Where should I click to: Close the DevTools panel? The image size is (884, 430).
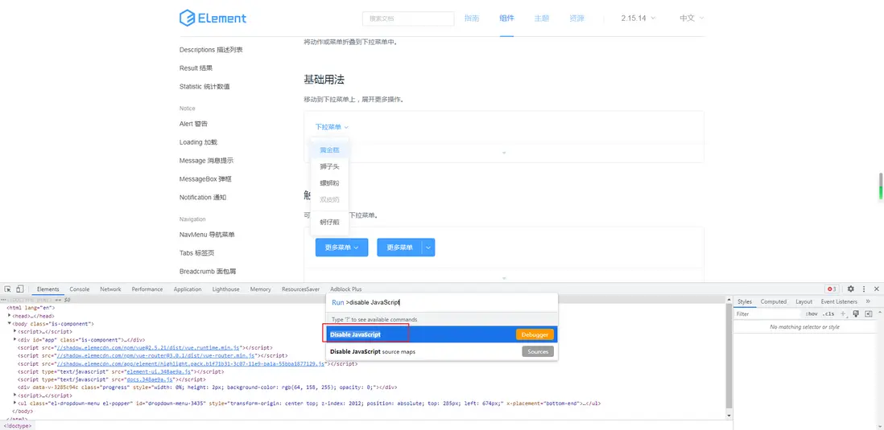point(876,289)
